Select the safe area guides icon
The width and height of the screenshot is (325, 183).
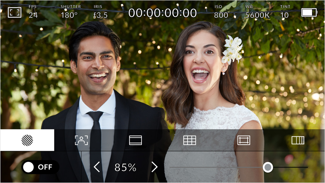[x=244, y=140]
